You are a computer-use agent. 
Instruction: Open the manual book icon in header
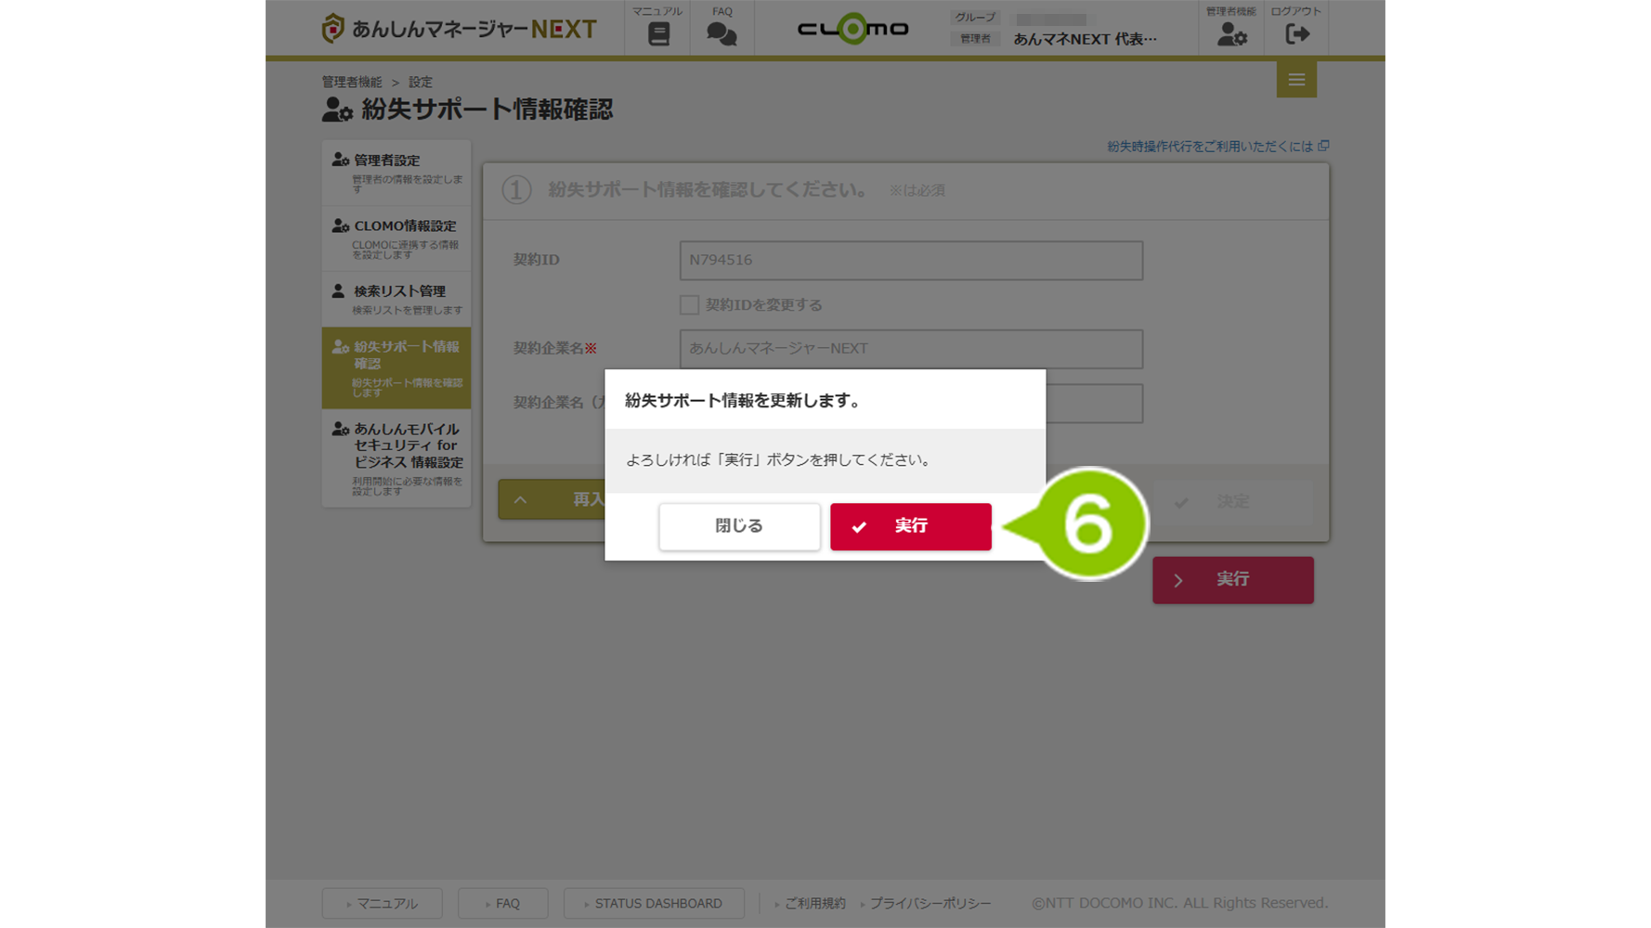click(658, 33)
